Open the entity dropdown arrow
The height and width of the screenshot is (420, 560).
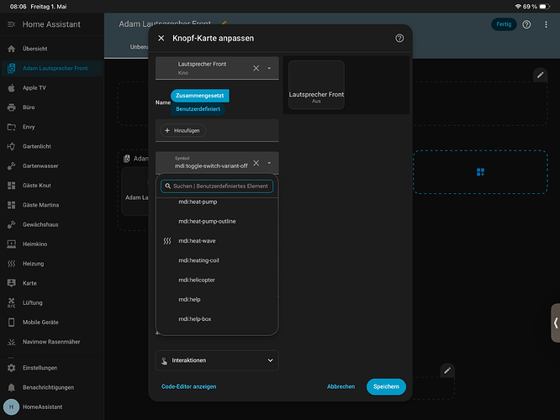[269, 68]
